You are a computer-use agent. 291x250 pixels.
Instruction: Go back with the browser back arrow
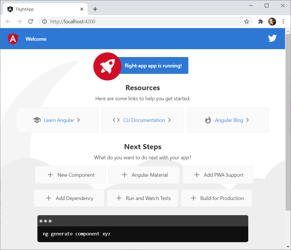pyautogui.click(x=8, y=22)
